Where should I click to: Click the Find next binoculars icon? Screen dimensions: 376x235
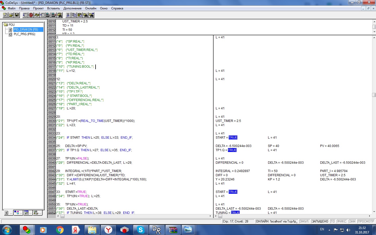91,15
